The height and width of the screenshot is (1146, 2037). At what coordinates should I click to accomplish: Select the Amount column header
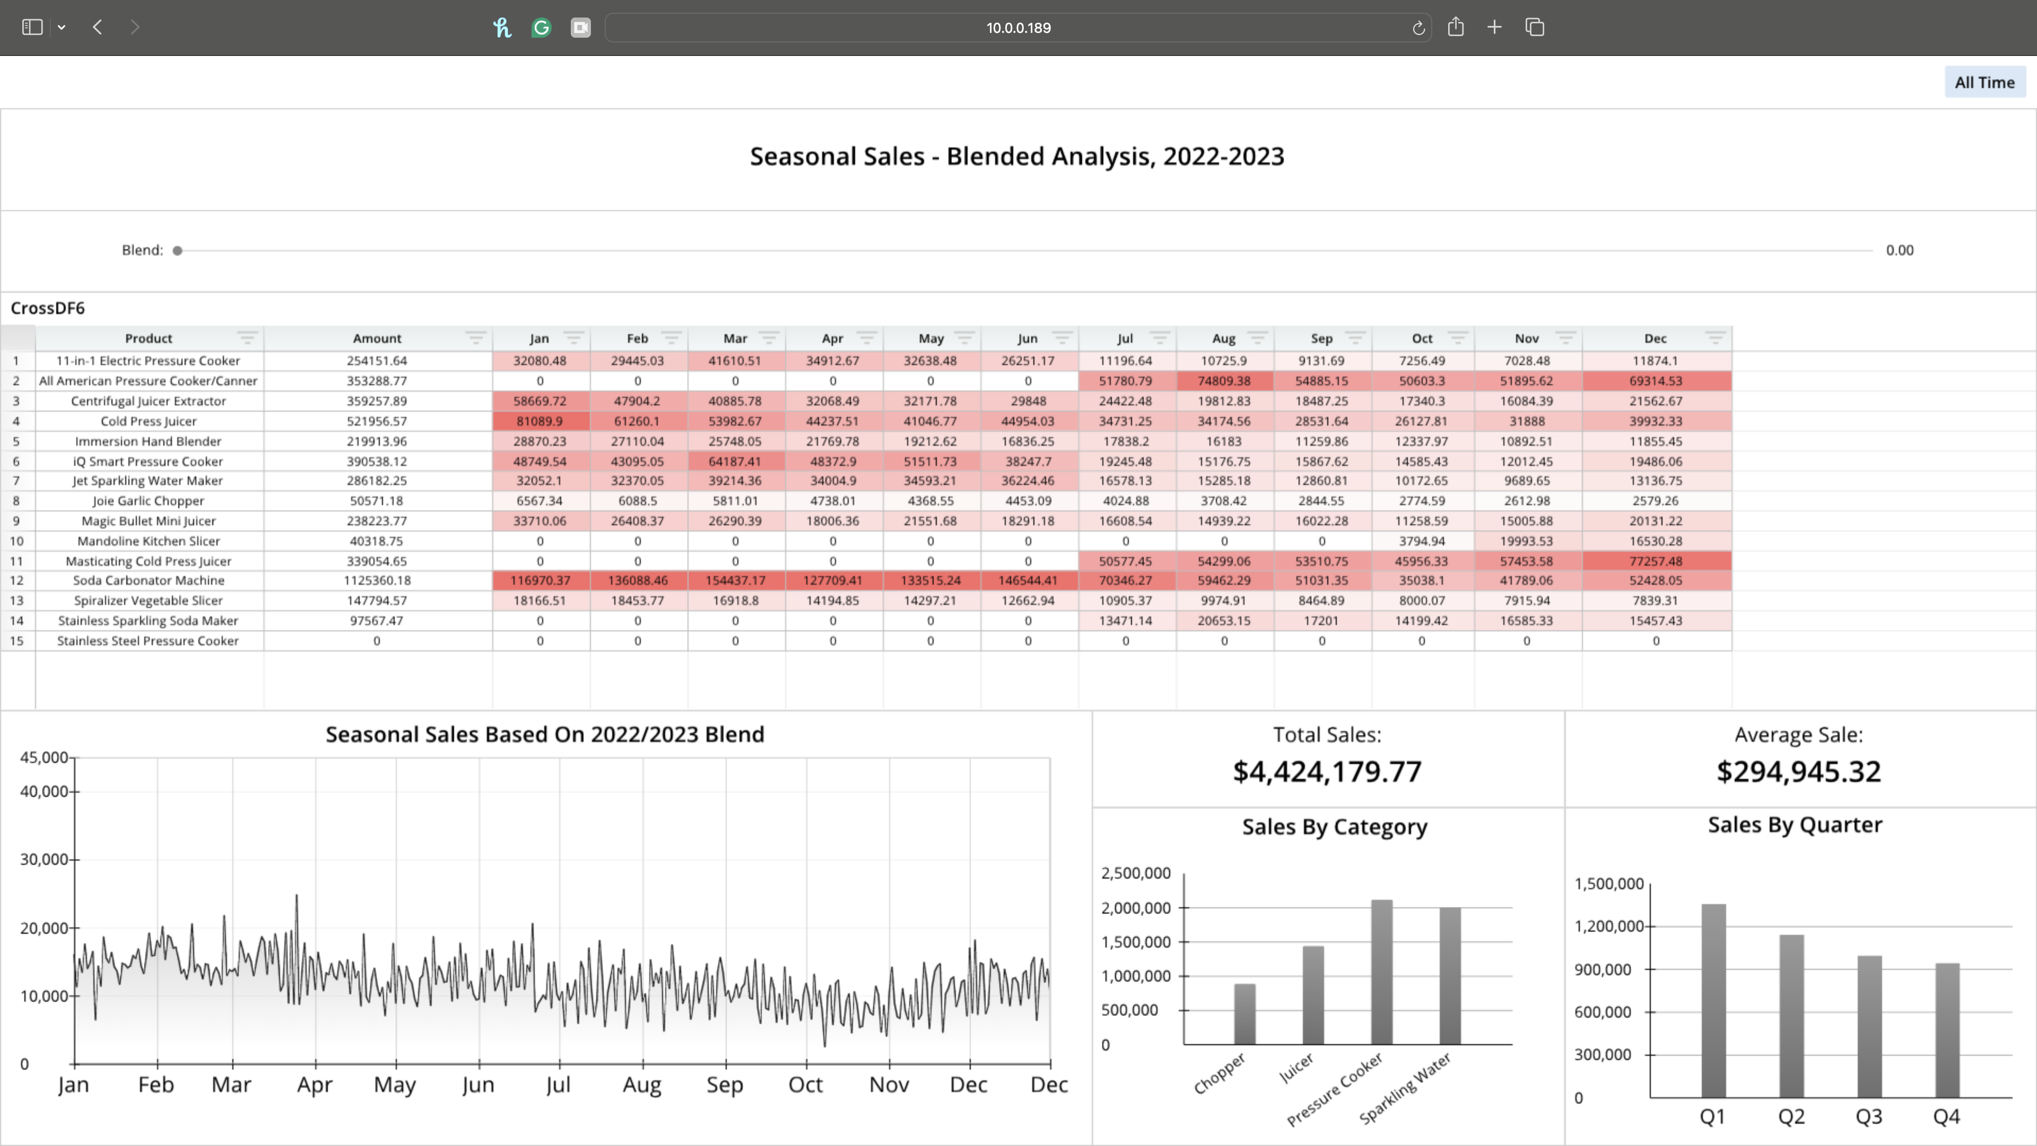[377, 338]
